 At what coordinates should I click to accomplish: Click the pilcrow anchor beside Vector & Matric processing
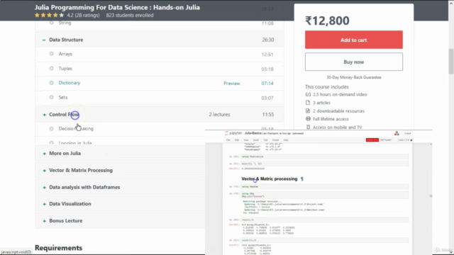coord(302,179)
